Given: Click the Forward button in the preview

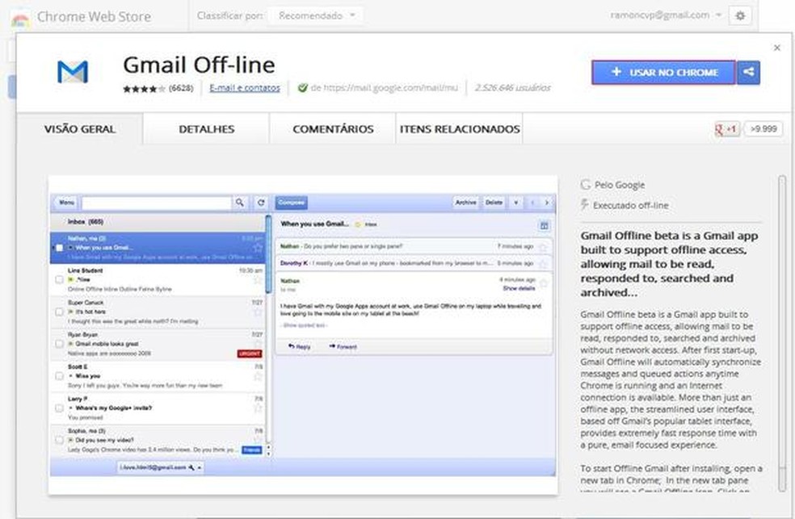Looking at the screenshot, I should [343, 347].
